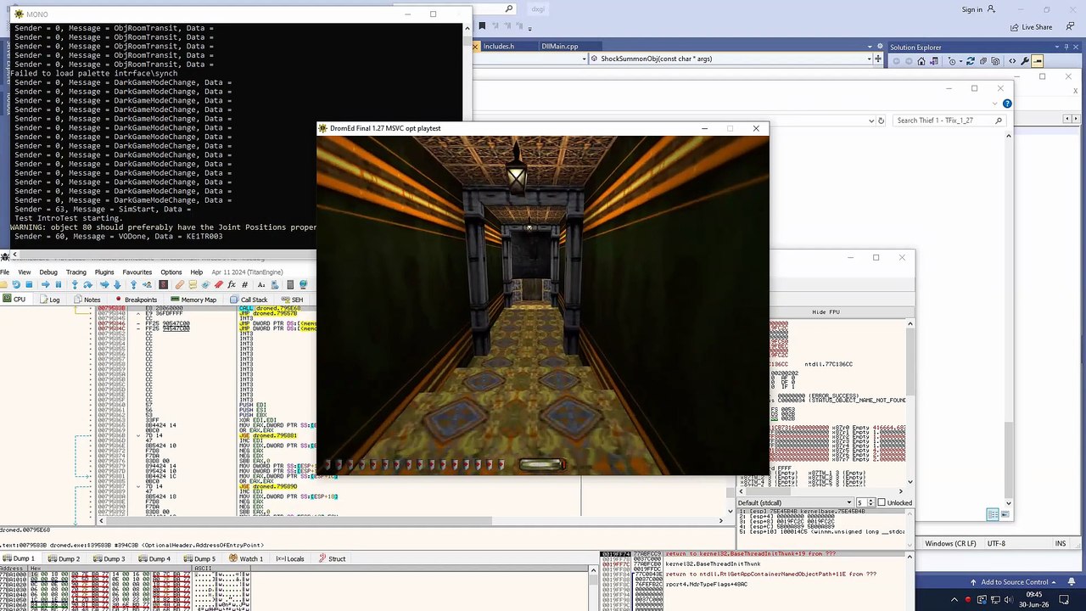Open the Default (stdcall) calling convention dropdown

(x=793, y=503)
